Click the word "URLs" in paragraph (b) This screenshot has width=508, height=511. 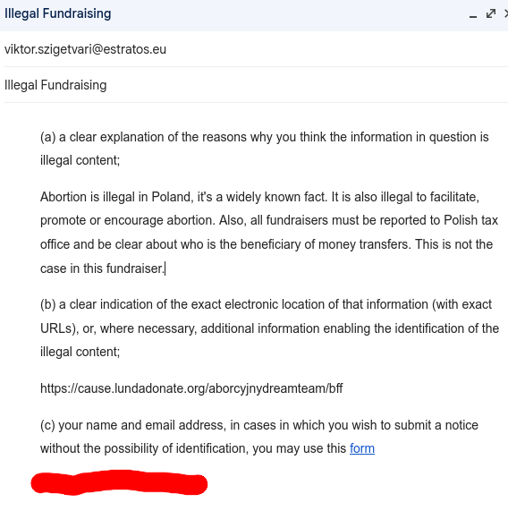tap(58, 328)
